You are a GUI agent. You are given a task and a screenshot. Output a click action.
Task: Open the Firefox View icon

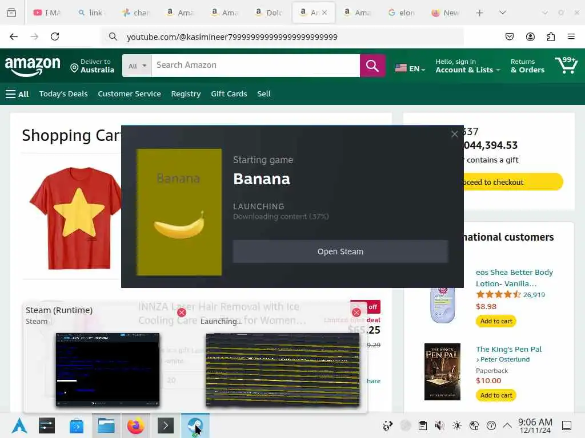click(x=11, y=13)
